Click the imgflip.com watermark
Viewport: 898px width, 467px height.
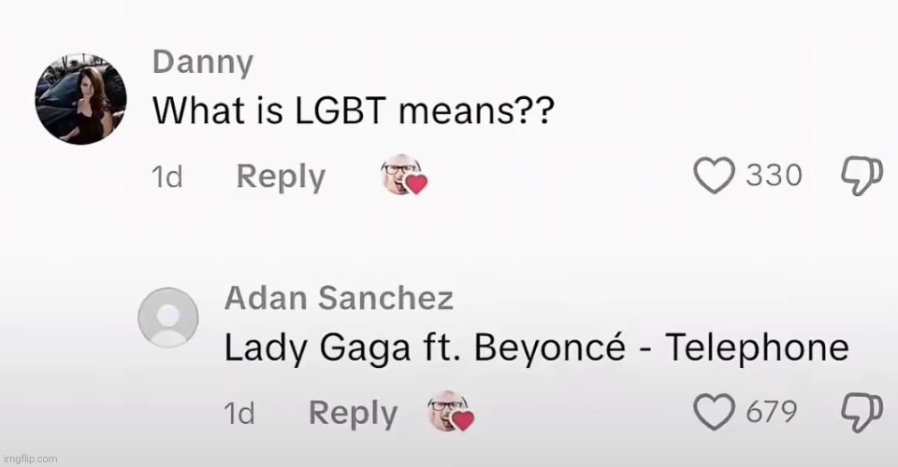coord(31,459)
